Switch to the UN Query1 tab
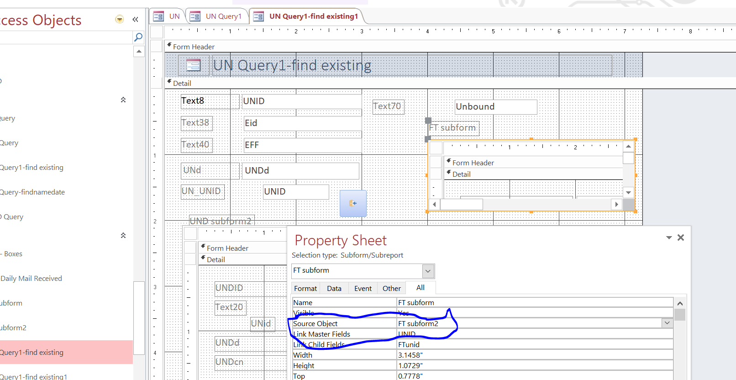 tap(216, 16)
